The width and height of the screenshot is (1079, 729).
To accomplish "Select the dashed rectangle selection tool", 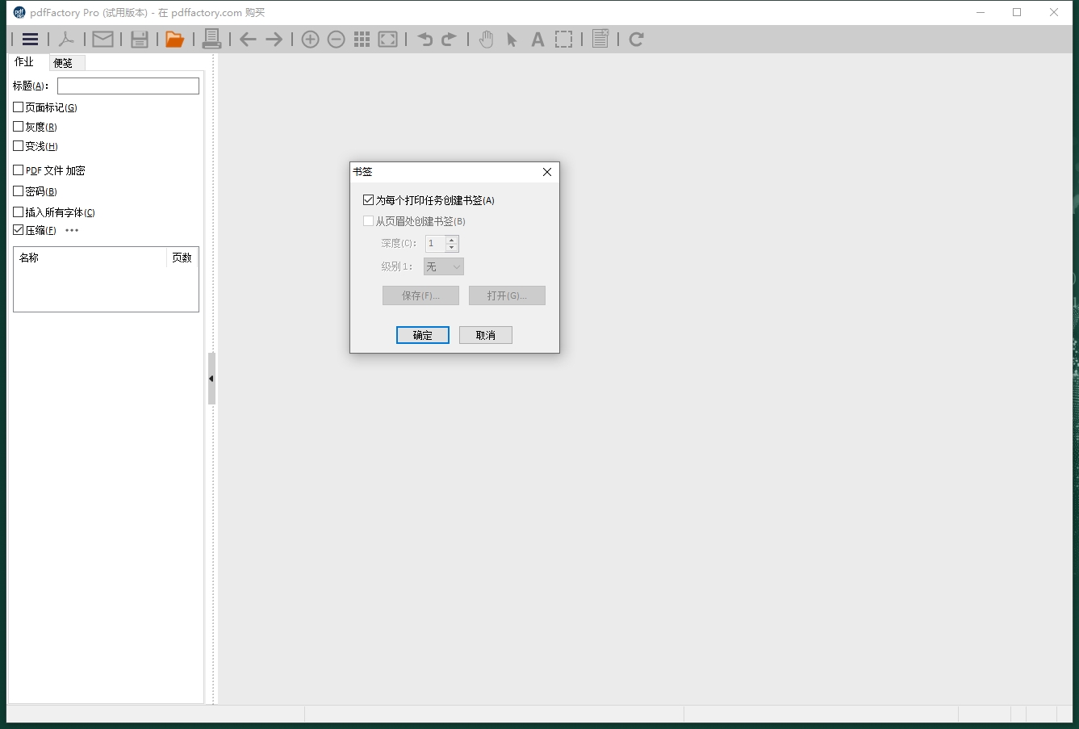I will coord(563,39).
